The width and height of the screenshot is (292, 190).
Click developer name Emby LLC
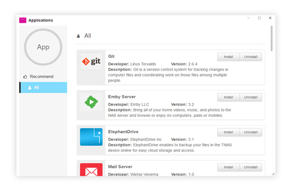click(x=140, y=105)
